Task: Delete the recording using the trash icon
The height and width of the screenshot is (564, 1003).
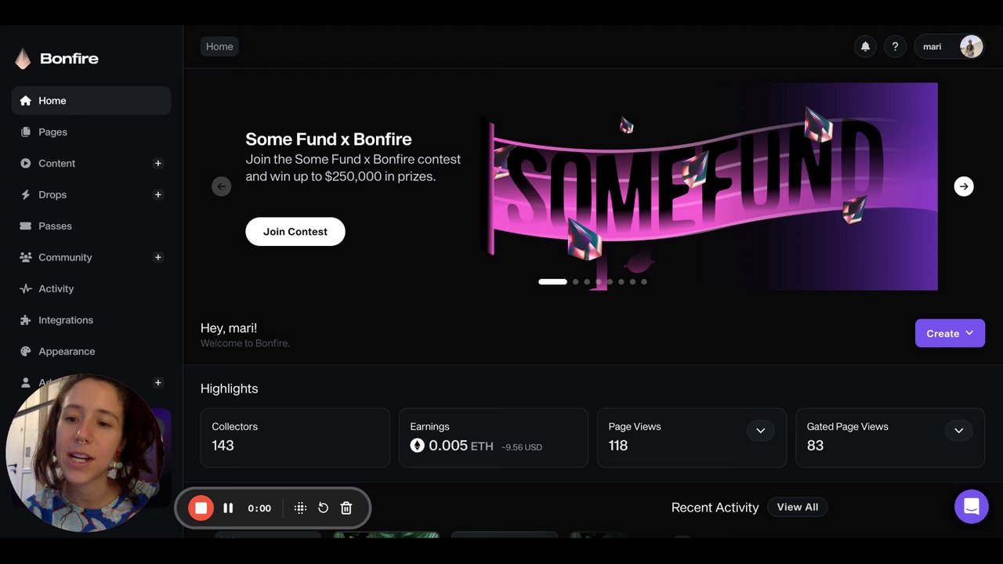Action: (x=346, y=508)
